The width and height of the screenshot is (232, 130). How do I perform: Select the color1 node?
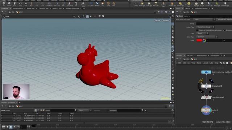(x=206, y=110)
